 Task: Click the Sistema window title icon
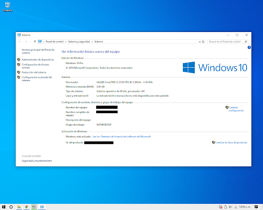click(x=19, y=35)
